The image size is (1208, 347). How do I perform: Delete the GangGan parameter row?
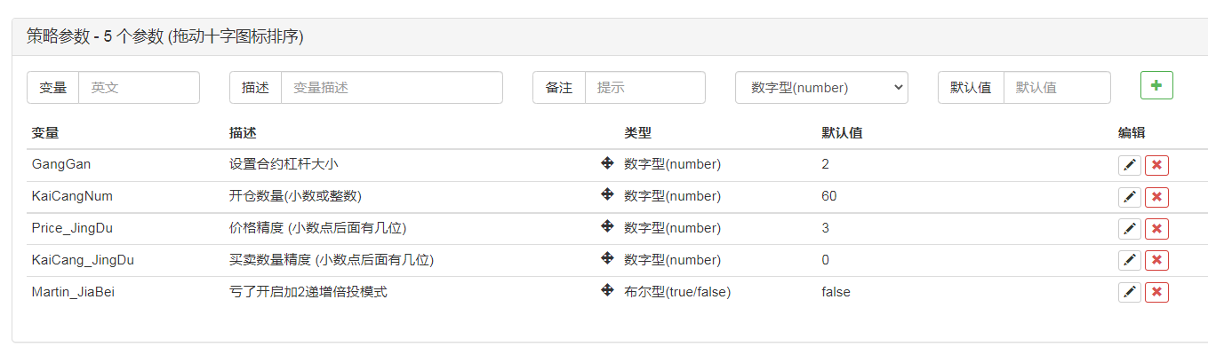point(1156,165)
